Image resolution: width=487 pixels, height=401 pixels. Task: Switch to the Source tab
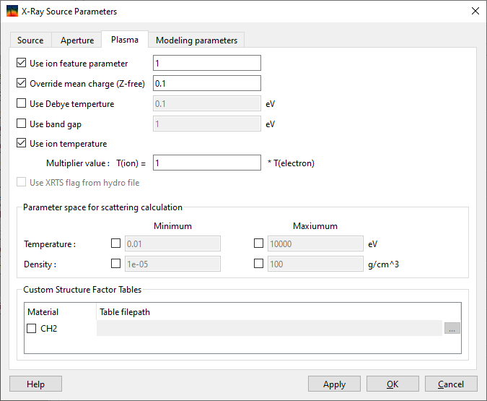coord(30,40)
